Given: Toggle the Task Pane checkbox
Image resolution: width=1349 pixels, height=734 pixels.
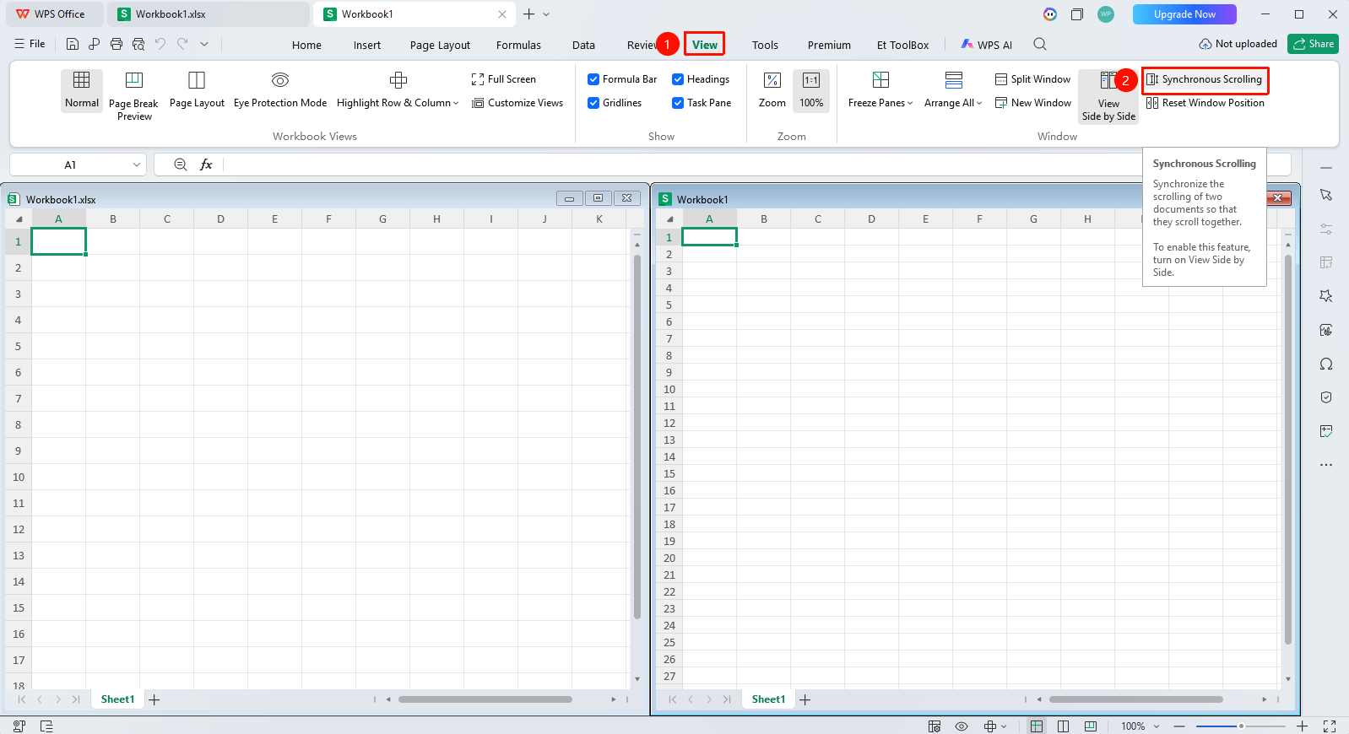Looking at the screenshot, I should (x=678, y=103).
